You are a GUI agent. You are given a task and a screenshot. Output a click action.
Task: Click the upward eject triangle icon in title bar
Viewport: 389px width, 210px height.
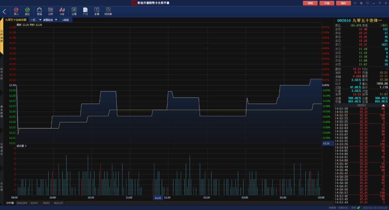[x=361, y=3]
